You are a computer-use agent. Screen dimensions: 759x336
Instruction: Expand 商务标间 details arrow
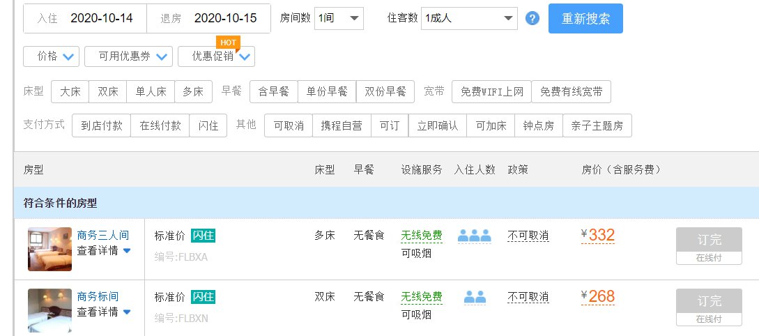point(127,312)
